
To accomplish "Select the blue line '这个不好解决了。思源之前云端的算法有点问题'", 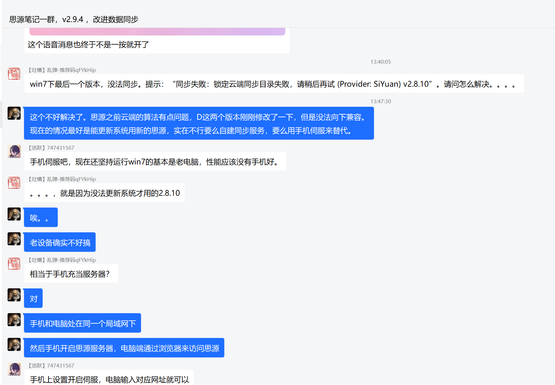I will click(x=198, y=117).
